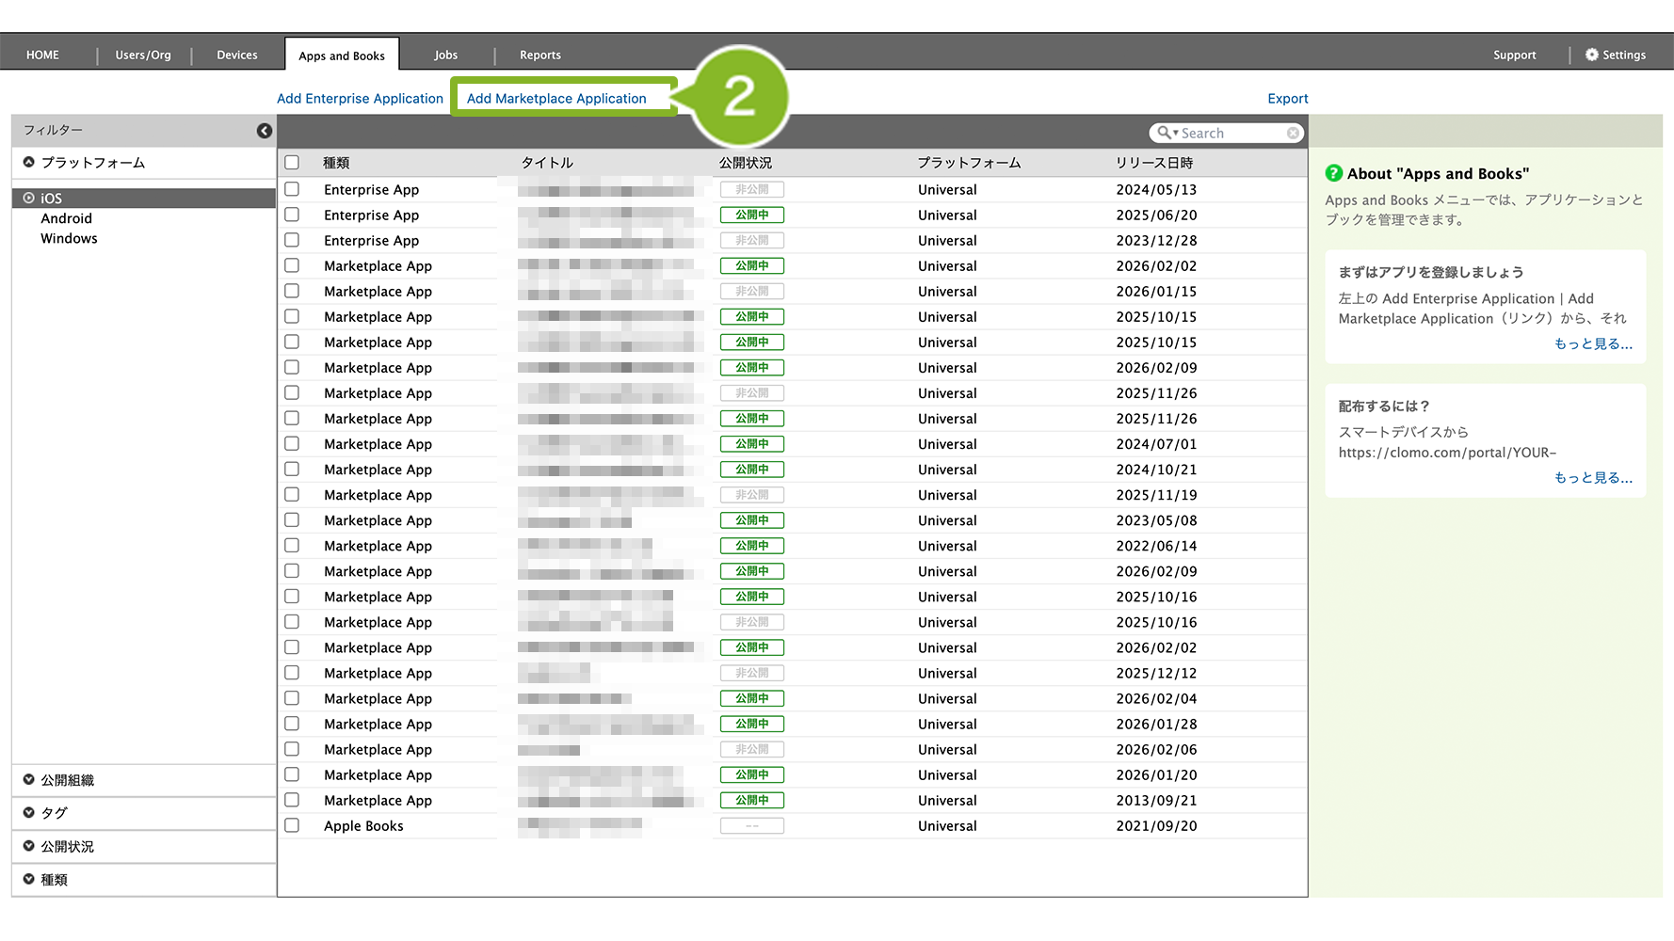Click Add Marketplace Application link
The width and height of the screenshot is (1674, 941).
(556, 98)
